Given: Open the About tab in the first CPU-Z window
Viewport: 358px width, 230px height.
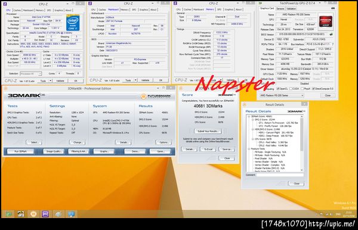Looking at the screenshot, I should click(x=69, y=10).
